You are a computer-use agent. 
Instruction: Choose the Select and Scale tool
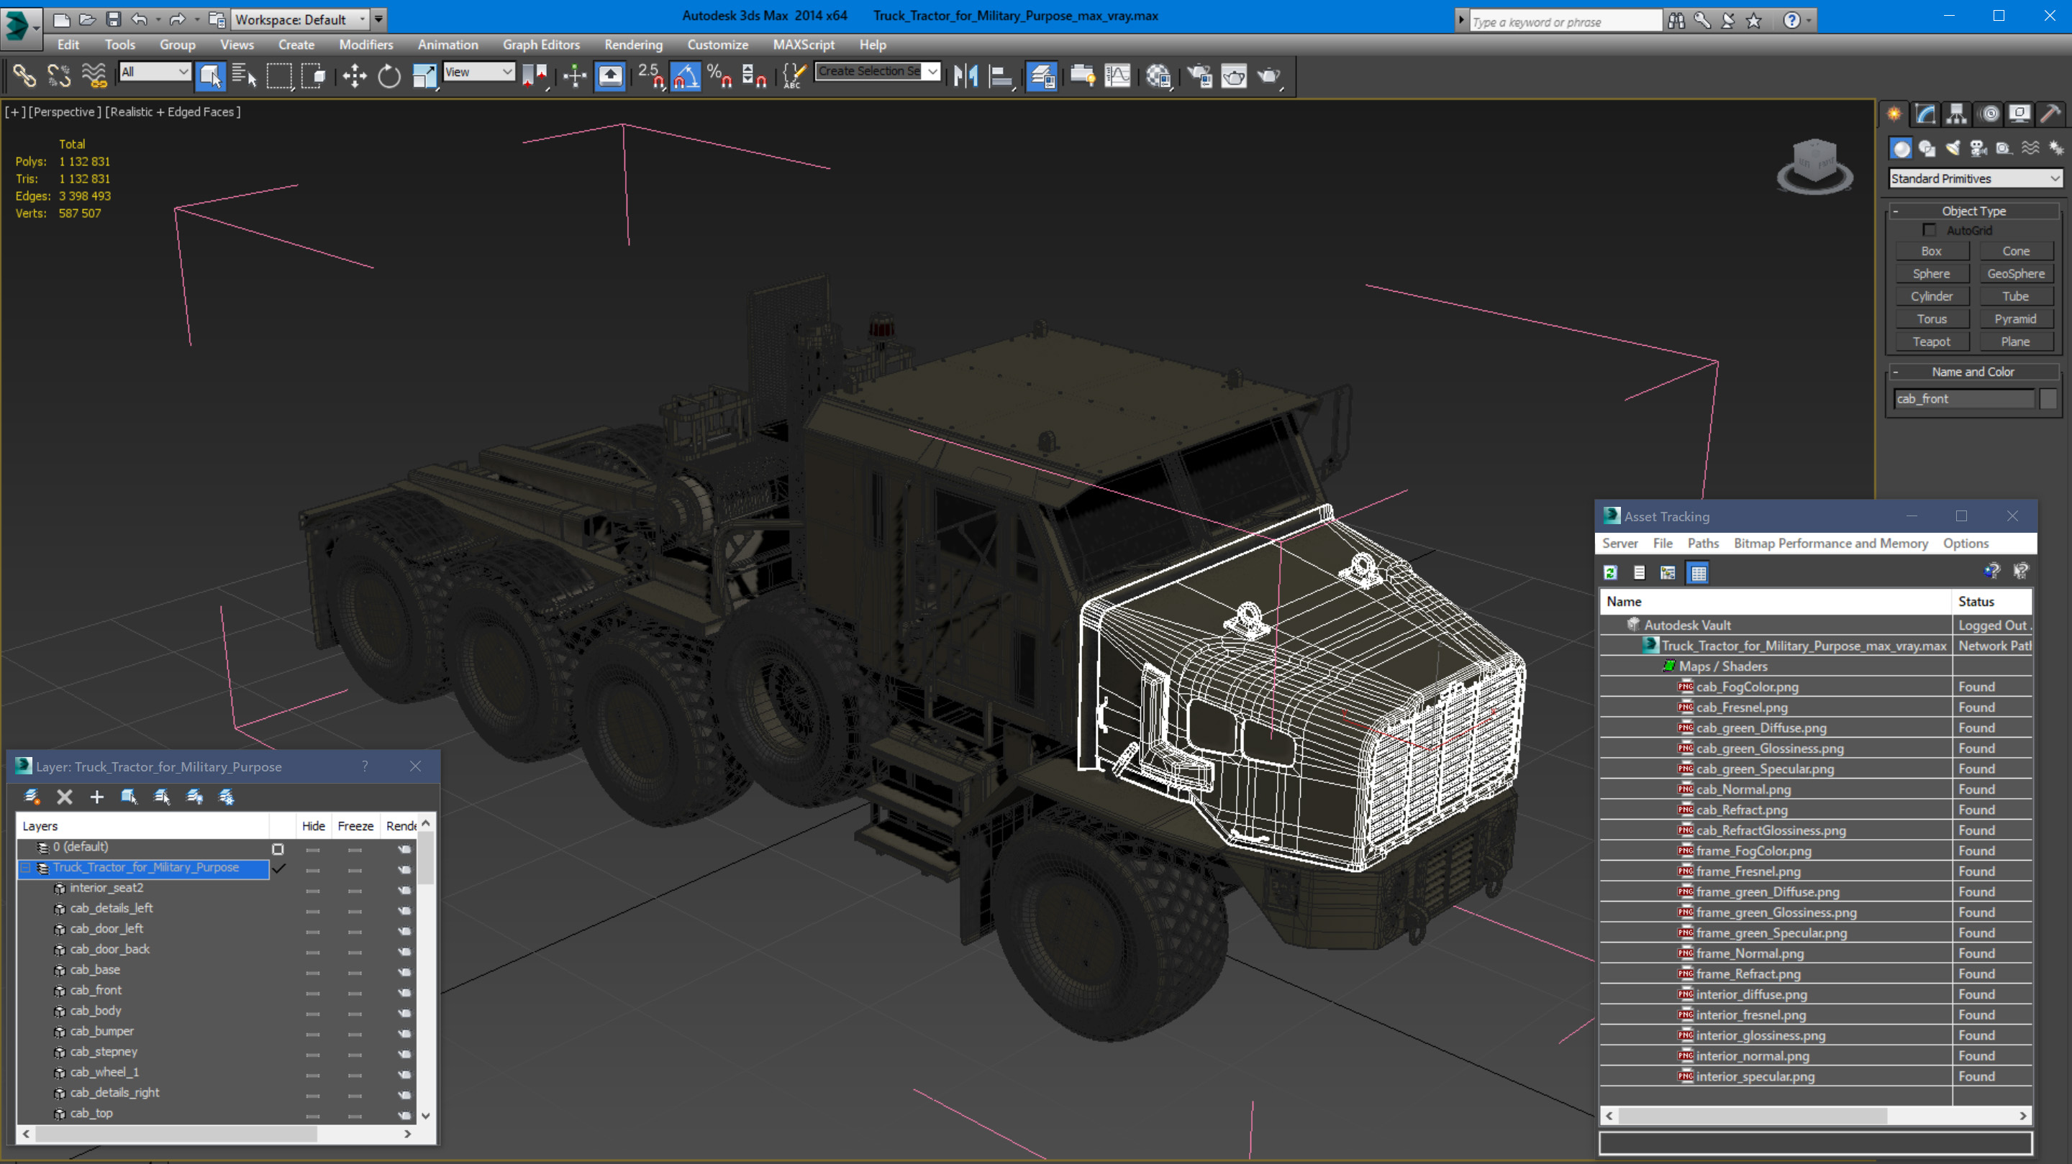click(424, 75)
